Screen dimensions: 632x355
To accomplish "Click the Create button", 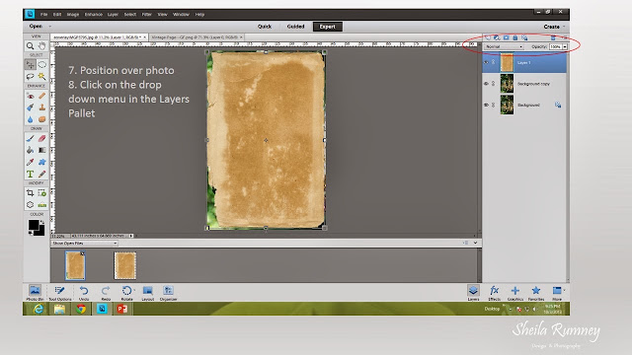I will tap(551, 27).
